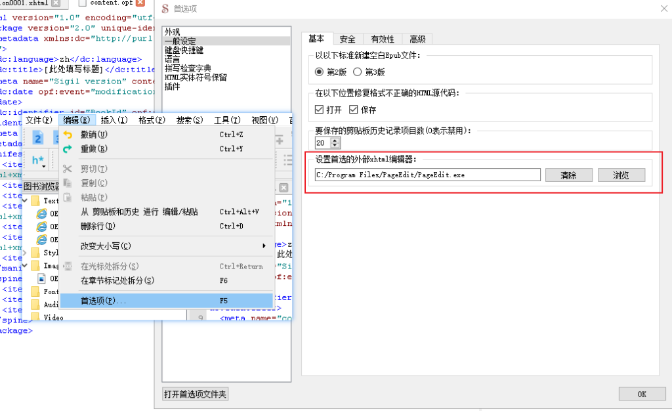The width and height of the screenshot is (672, 411).
Task: Choose 从 剪贴板和历史 进行 编辑/粘贴
Action: click(166, 211)
